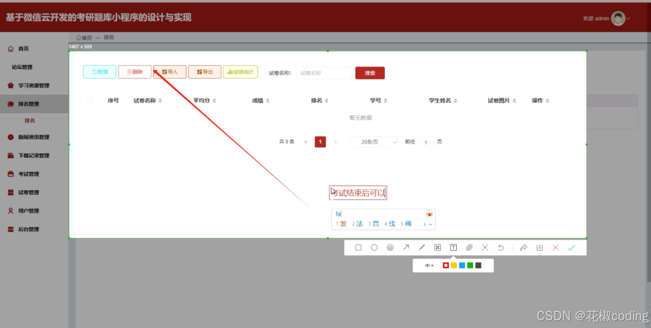Click the text recognition scan icon
Viewport: 651px width, 328px height.
(x=485, y=247)
